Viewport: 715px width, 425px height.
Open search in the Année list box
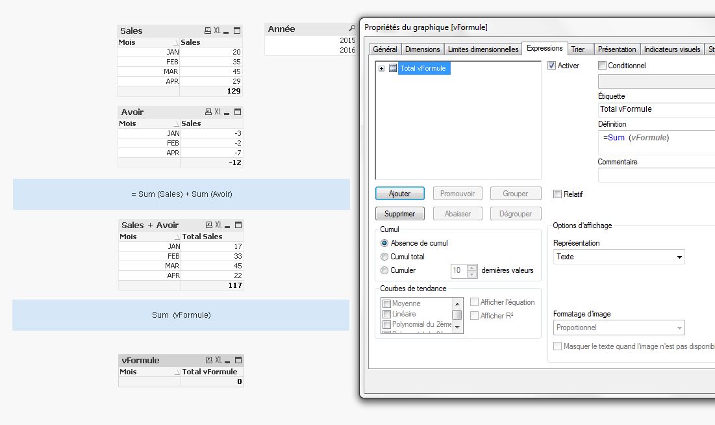351,29
